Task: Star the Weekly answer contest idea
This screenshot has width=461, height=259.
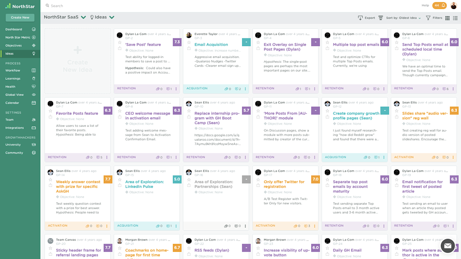Action: click(50, 180)
